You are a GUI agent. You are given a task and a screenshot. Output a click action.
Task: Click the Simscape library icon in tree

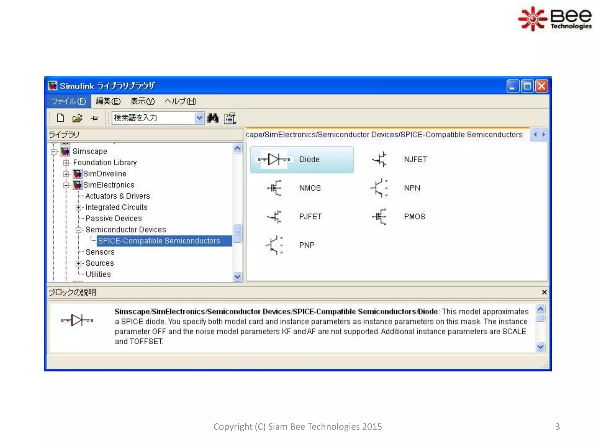coord(65,151)
